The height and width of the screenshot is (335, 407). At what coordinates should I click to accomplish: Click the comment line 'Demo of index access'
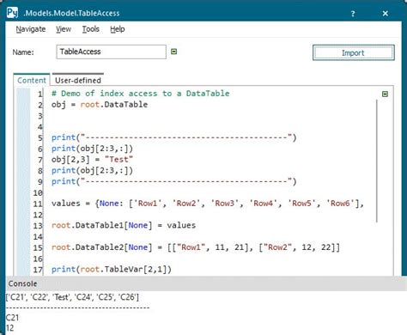141,94
